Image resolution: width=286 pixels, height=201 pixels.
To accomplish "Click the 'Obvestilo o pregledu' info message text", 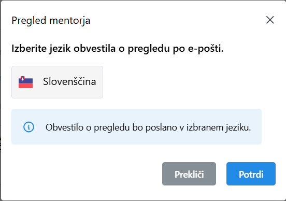I will 148,127.
